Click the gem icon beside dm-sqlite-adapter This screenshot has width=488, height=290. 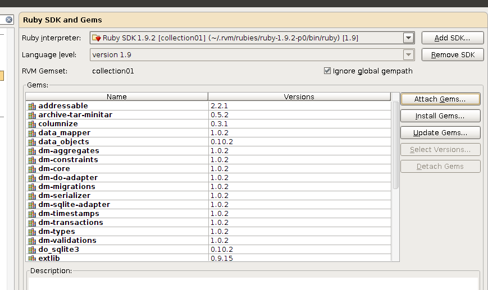pos(32,205)
